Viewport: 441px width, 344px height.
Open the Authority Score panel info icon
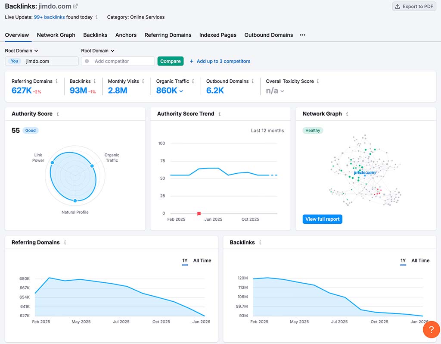tap(58, 114)
